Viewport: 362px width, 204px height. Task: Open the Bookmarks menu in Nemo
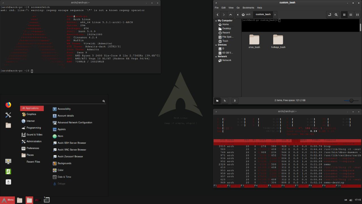pos(248,8)
